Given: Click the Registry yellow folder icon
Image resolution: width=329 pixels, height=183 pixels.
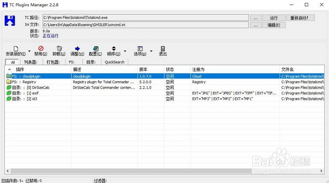Looking at the screenshot, I should point(9,82).
